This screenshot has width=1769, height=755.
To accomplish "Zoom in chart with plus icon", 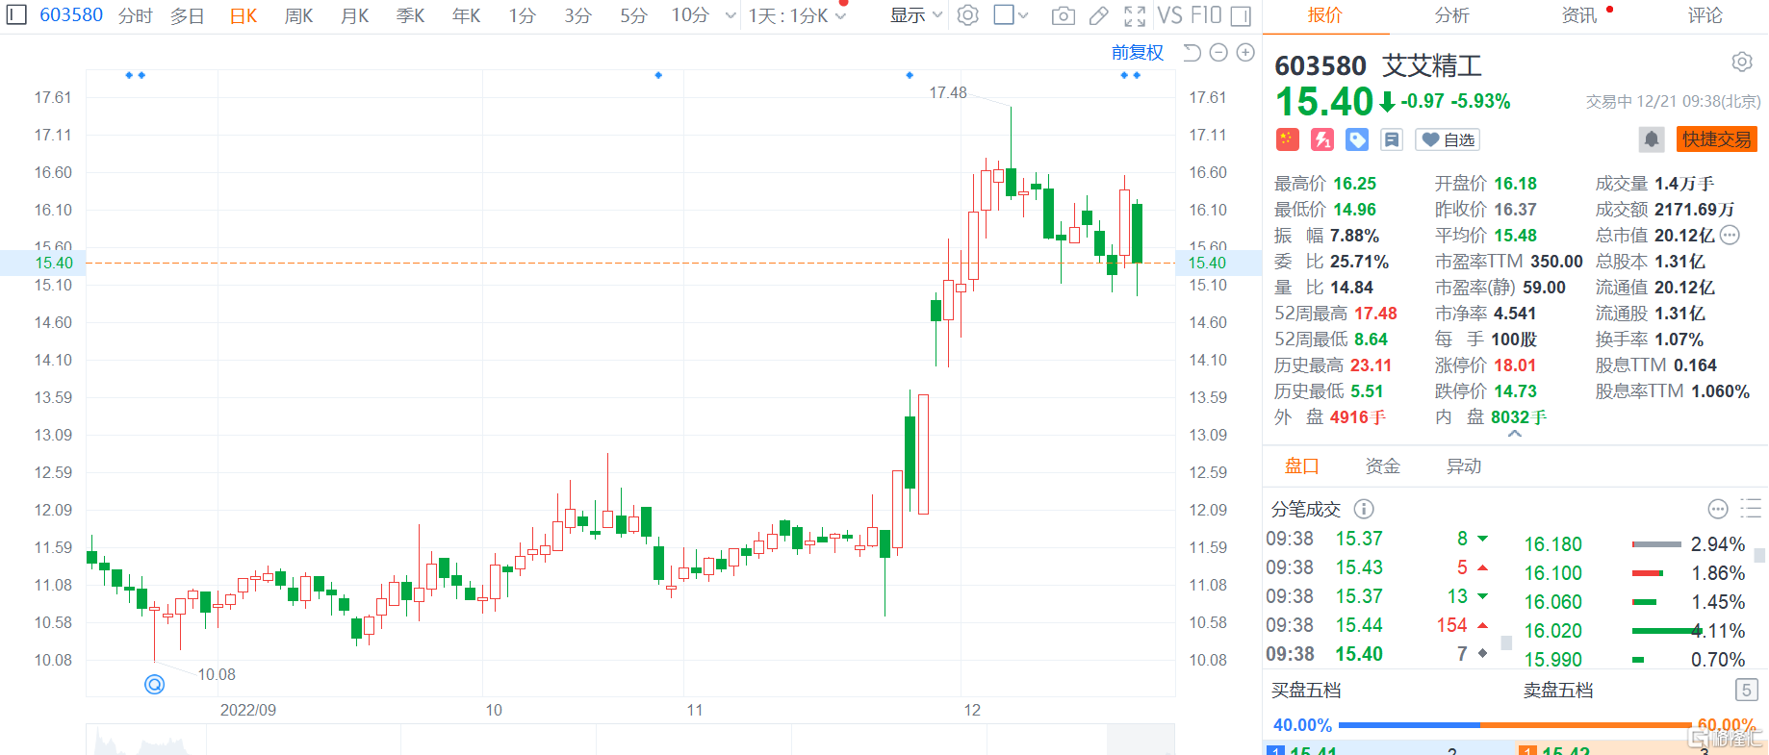I will tap(1245, 52).
